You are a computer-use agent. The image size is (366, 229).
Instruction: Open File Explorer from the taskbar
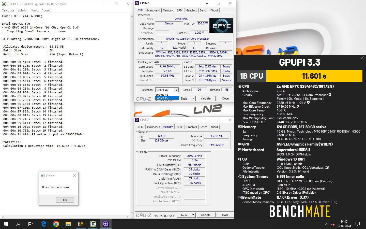point(68,224)
